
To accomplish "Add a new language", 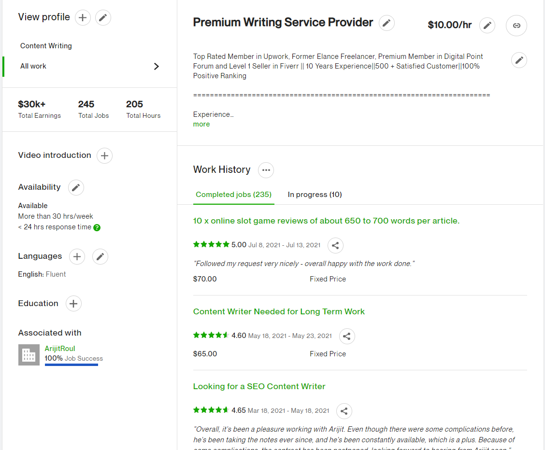I will (77, 257).
